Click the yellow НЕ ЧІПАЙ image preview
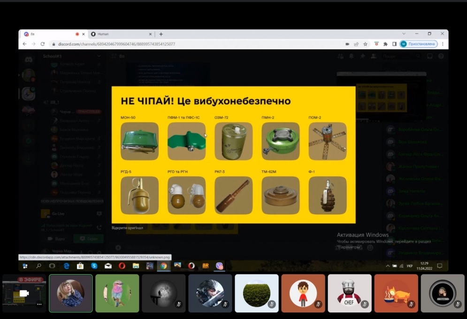Screen dimensions: 467x319 (234, 155)
